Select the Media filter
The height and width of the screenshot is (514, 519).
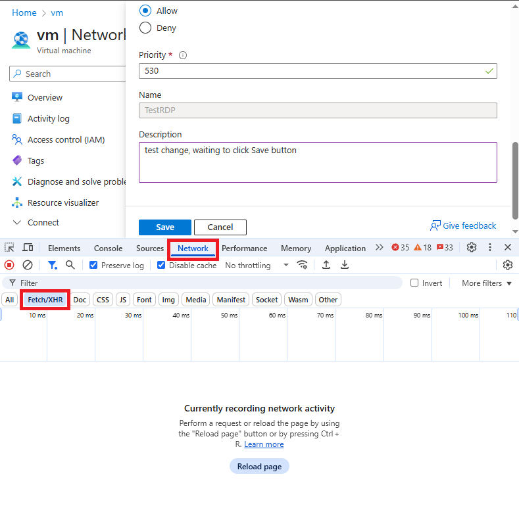click(195, 300)
